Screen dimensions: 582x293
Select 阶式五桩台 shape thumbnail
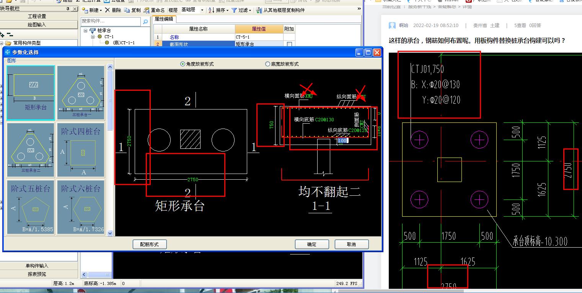(x=31, y=207)
